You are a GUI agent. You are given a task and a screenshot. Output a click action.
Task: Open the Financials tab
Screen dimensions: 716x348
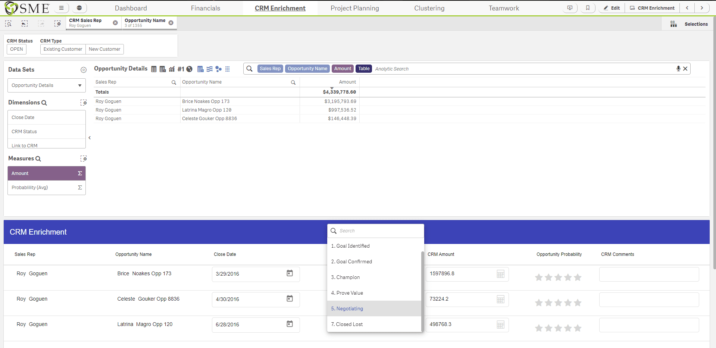point(206,8)
